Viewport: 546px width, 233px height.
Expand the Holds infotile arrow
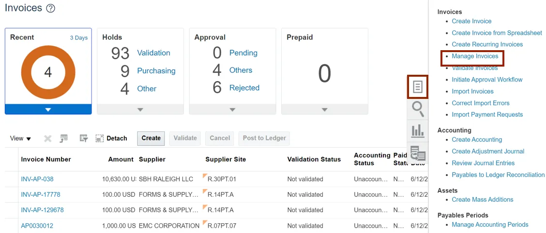(140, 110)
